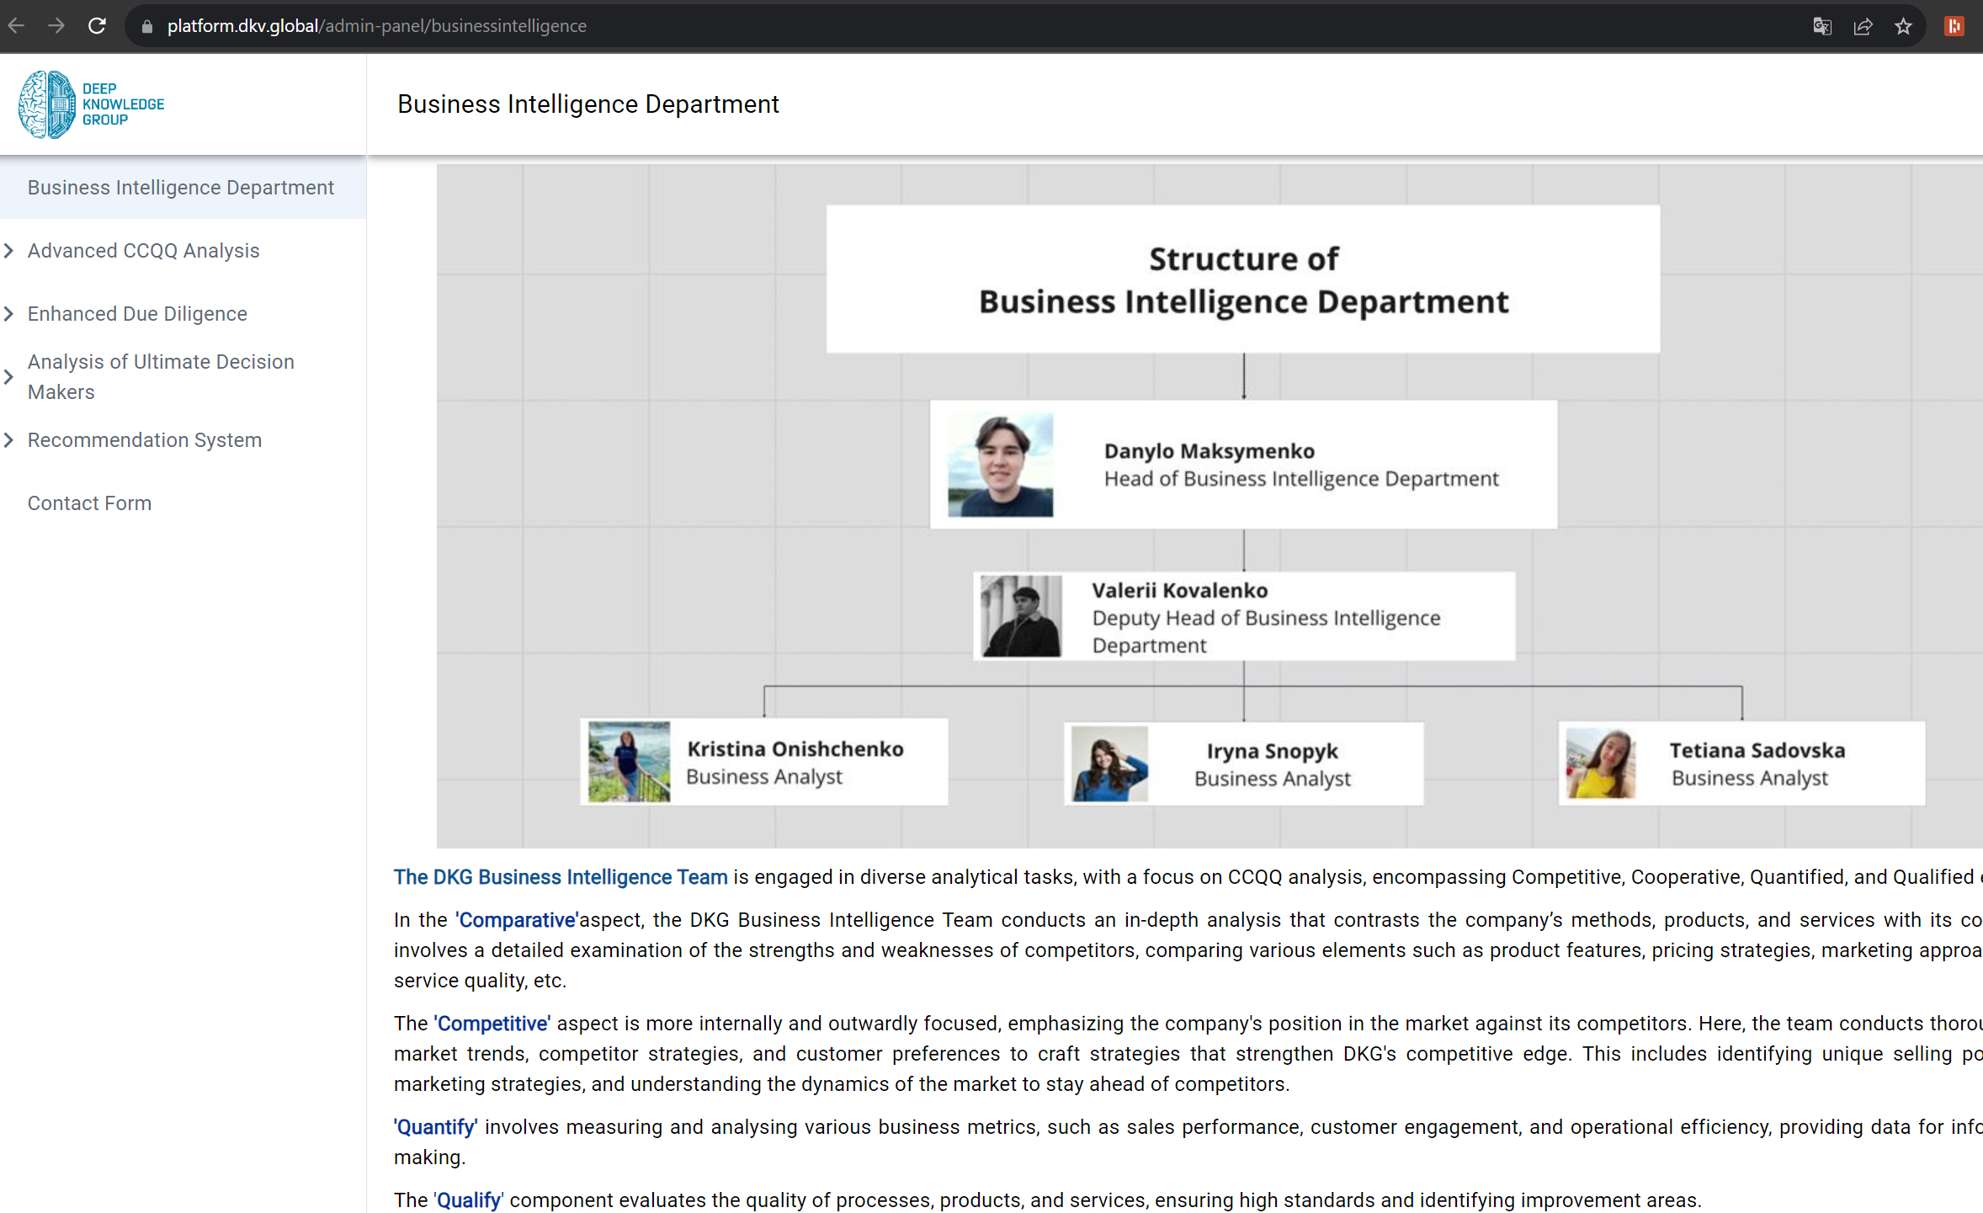Open the red browser extension icon
This screenshot has width=1983, height=1213.
[1954, 26]
